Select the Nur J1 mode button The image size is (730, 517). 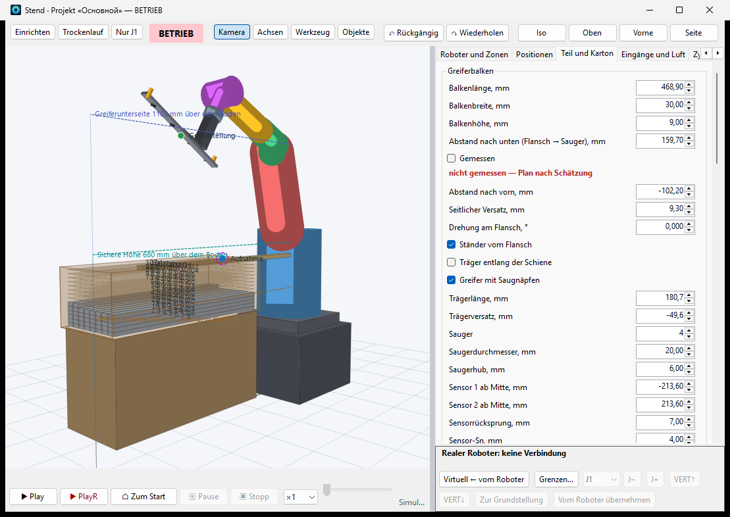[126, 32]
